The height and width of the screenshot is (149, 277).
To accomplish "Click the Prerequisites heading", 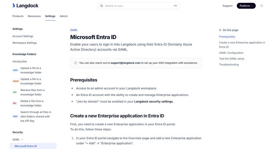I will coord(84,80).
